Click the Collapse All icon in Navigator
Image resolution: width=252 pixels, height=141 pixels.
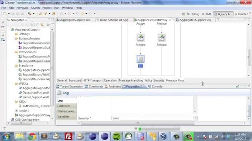[x=38, y=25]
